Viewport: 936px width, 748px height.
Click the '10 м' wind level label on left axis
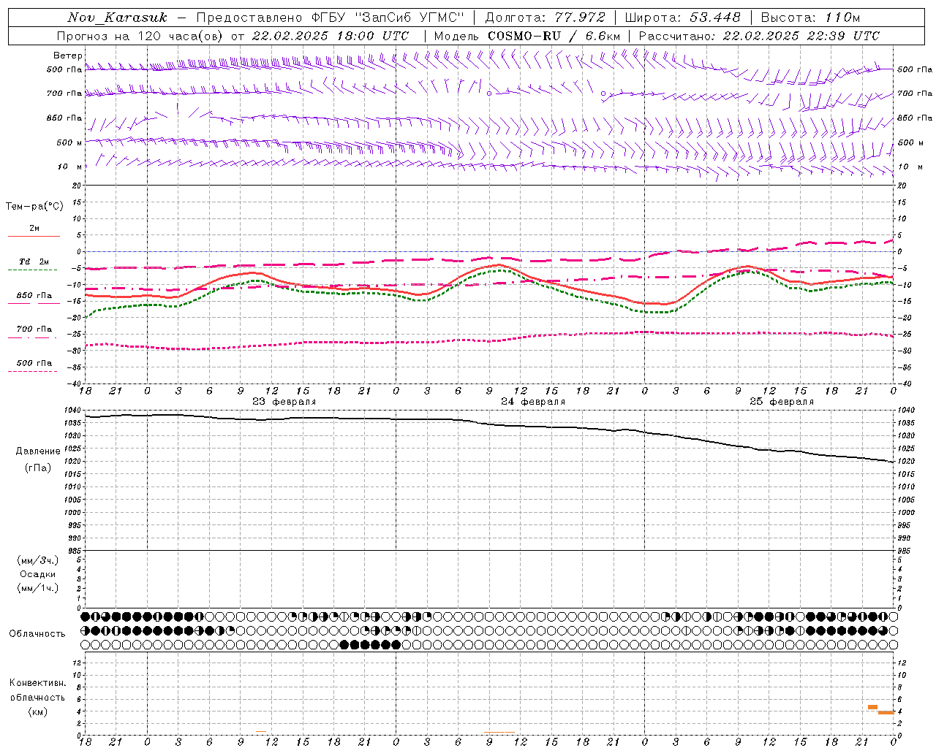tap(70, 167)
